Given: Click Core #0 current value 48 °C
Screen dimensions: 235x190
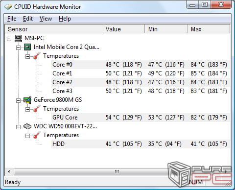Looking at the screenshot, I should click(x=123, y=65).
